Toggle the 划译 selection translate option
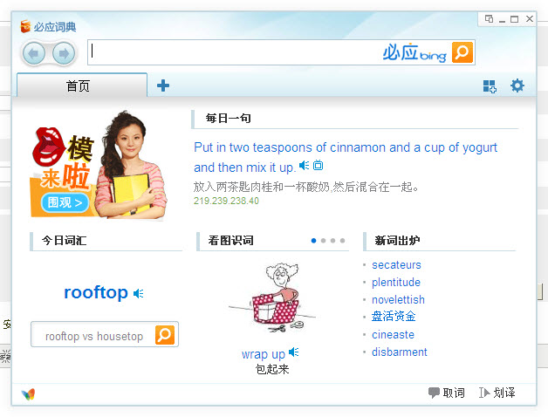Viewport: 548px width, 417px height. pyautogui.click(x=497, y=393)
